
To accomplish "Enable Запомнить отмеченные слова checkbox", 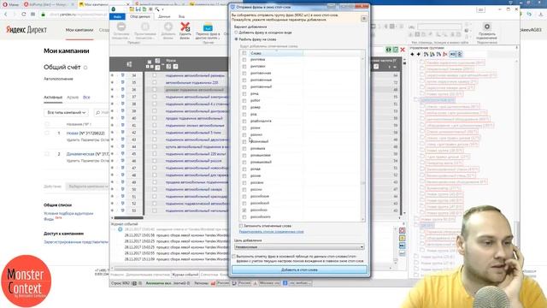I will [241, 226].
